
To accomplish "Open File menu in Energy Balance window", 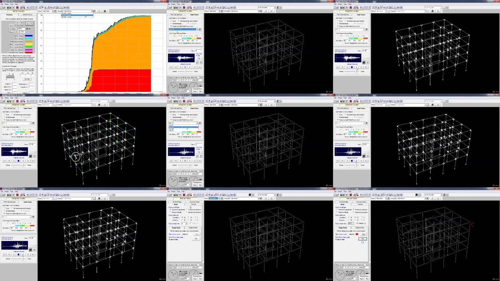I will click(2, 4).
